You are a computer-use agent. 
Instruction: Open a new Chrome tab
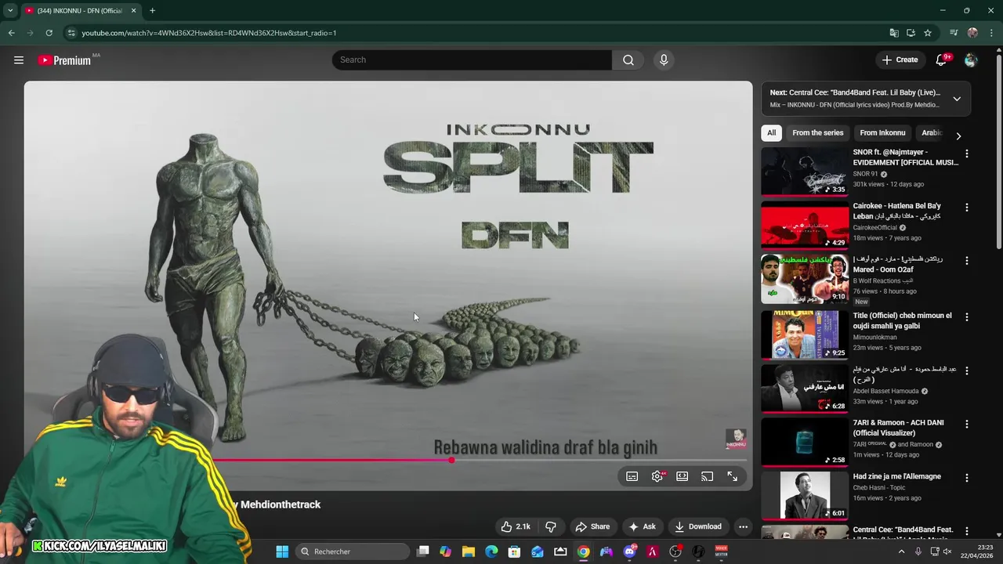[x=152, y=11]
